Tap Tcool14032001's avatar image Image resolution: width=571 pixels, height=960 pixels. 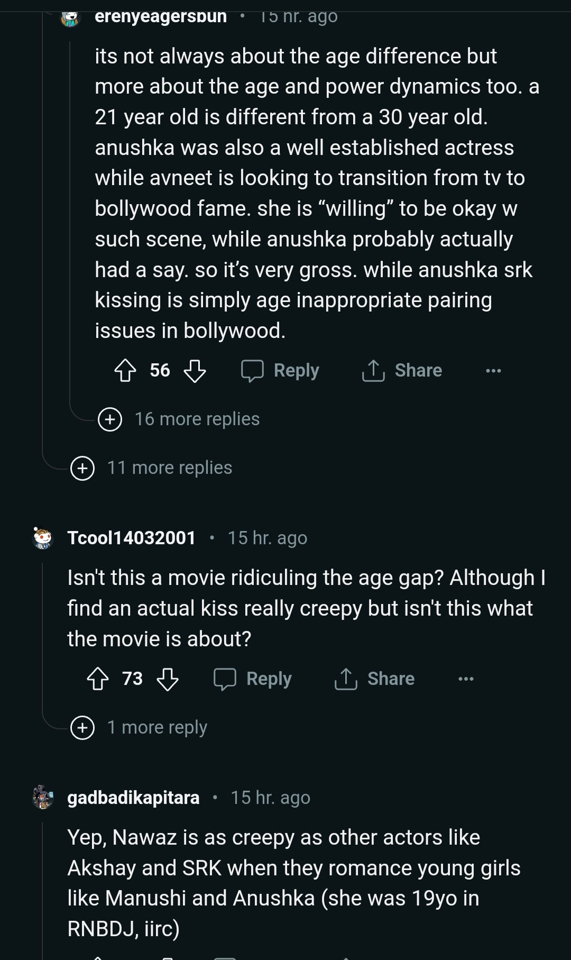pyautogui.click(x=43, y=538)
